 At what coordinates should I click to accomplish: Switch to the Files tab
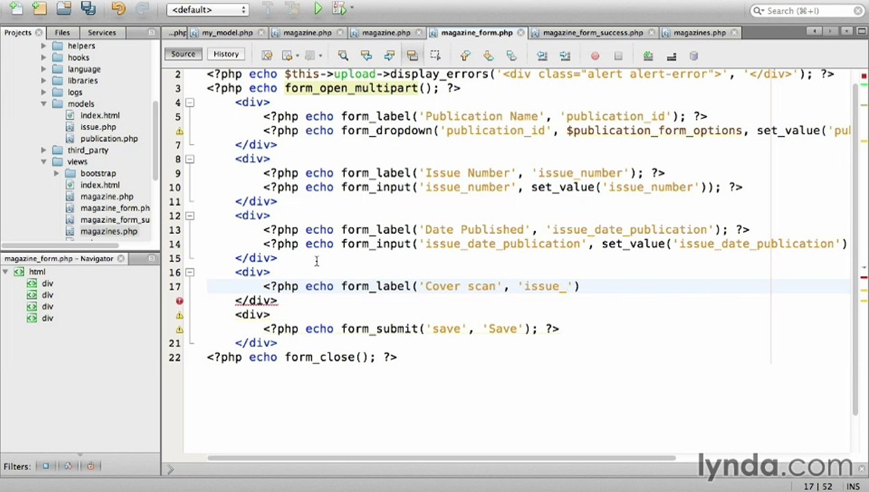[62, 32]
